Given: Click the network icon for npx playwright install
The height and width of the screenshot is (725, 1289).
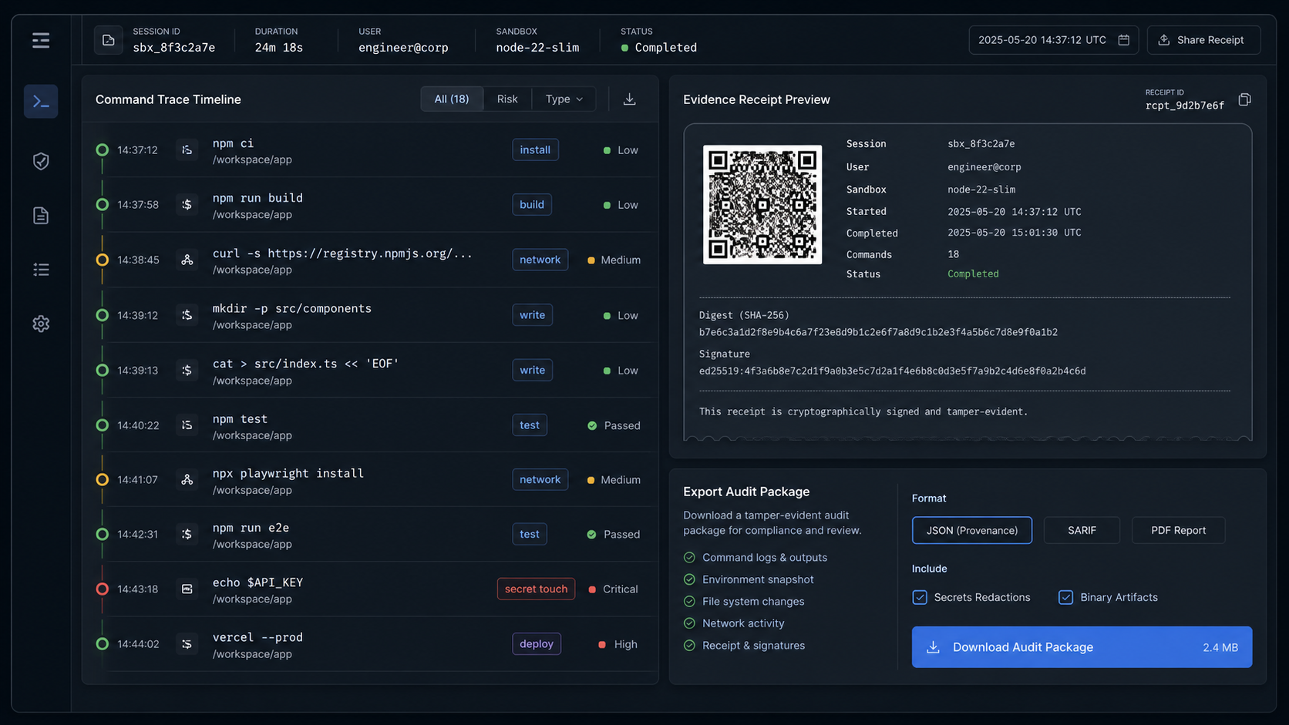Looking at the screenshot, I should point(187,479).
